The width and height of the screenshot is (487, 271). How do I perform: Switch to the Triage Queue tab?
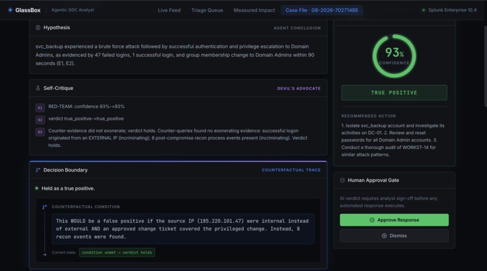(207, 10)
